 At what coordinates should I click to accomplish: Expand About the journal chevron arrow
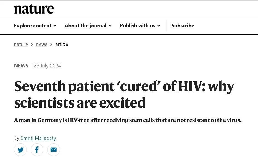click(x=110, y=26)
